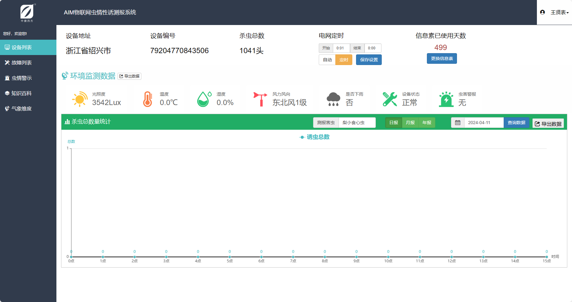Image resolution: width=572 pixels, height=302 pixels.
Task: Select the 月报 tab
Action: tap(410, 123)
